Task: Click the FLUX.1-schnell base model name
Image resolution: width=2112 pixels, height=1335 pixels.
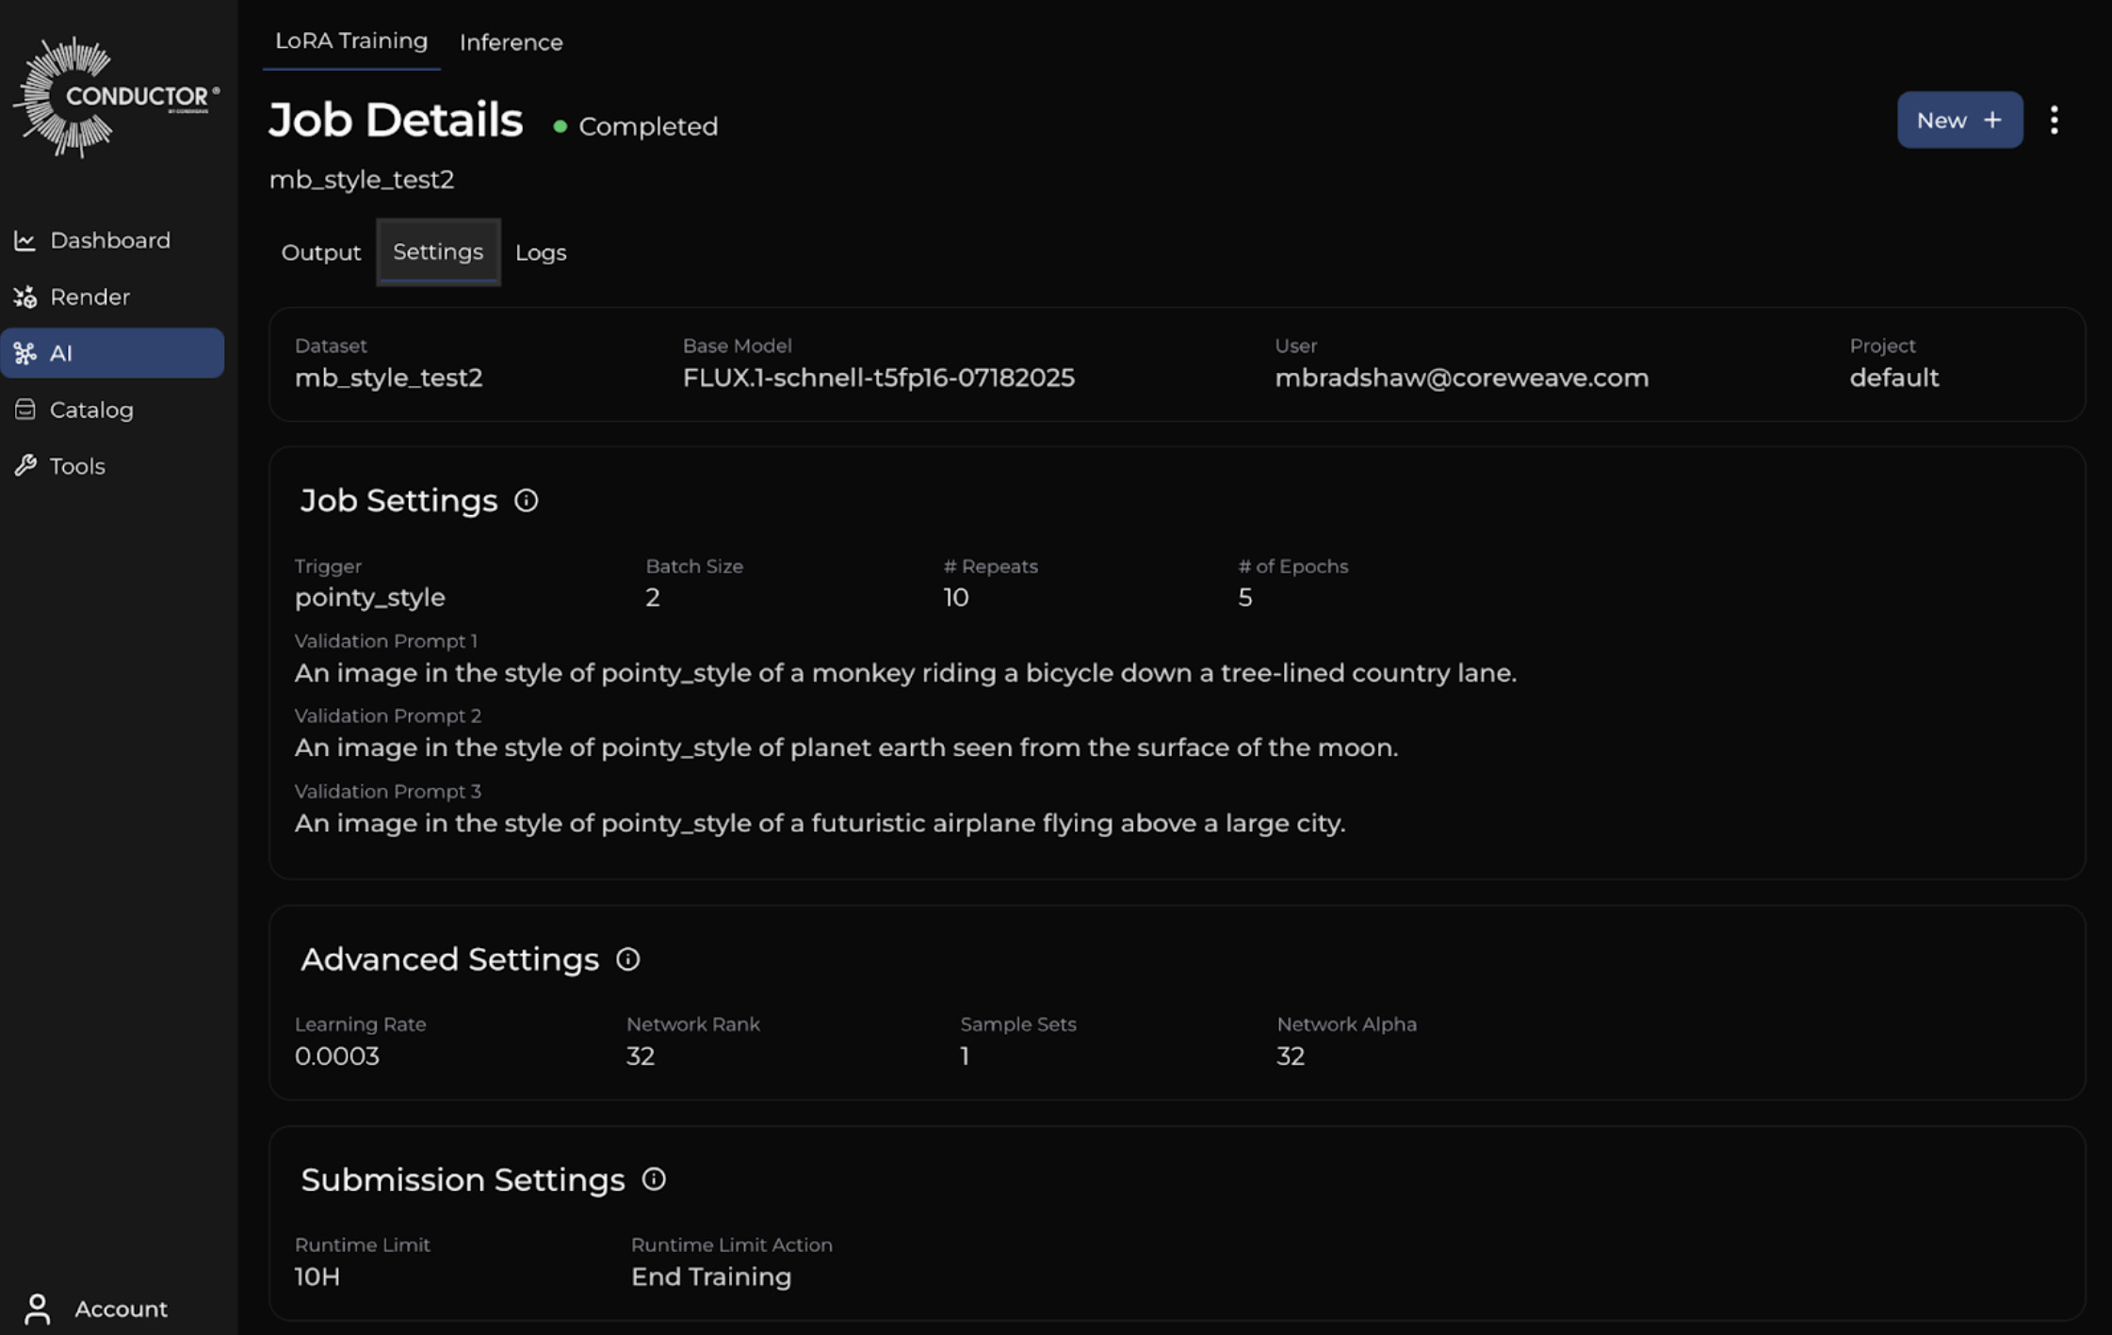Action: [878, 378]
